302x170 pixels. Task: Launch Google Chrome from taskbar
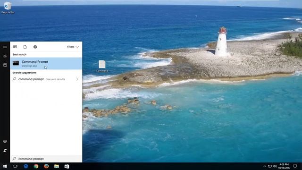pyautogui.click(x=36, y=166)
